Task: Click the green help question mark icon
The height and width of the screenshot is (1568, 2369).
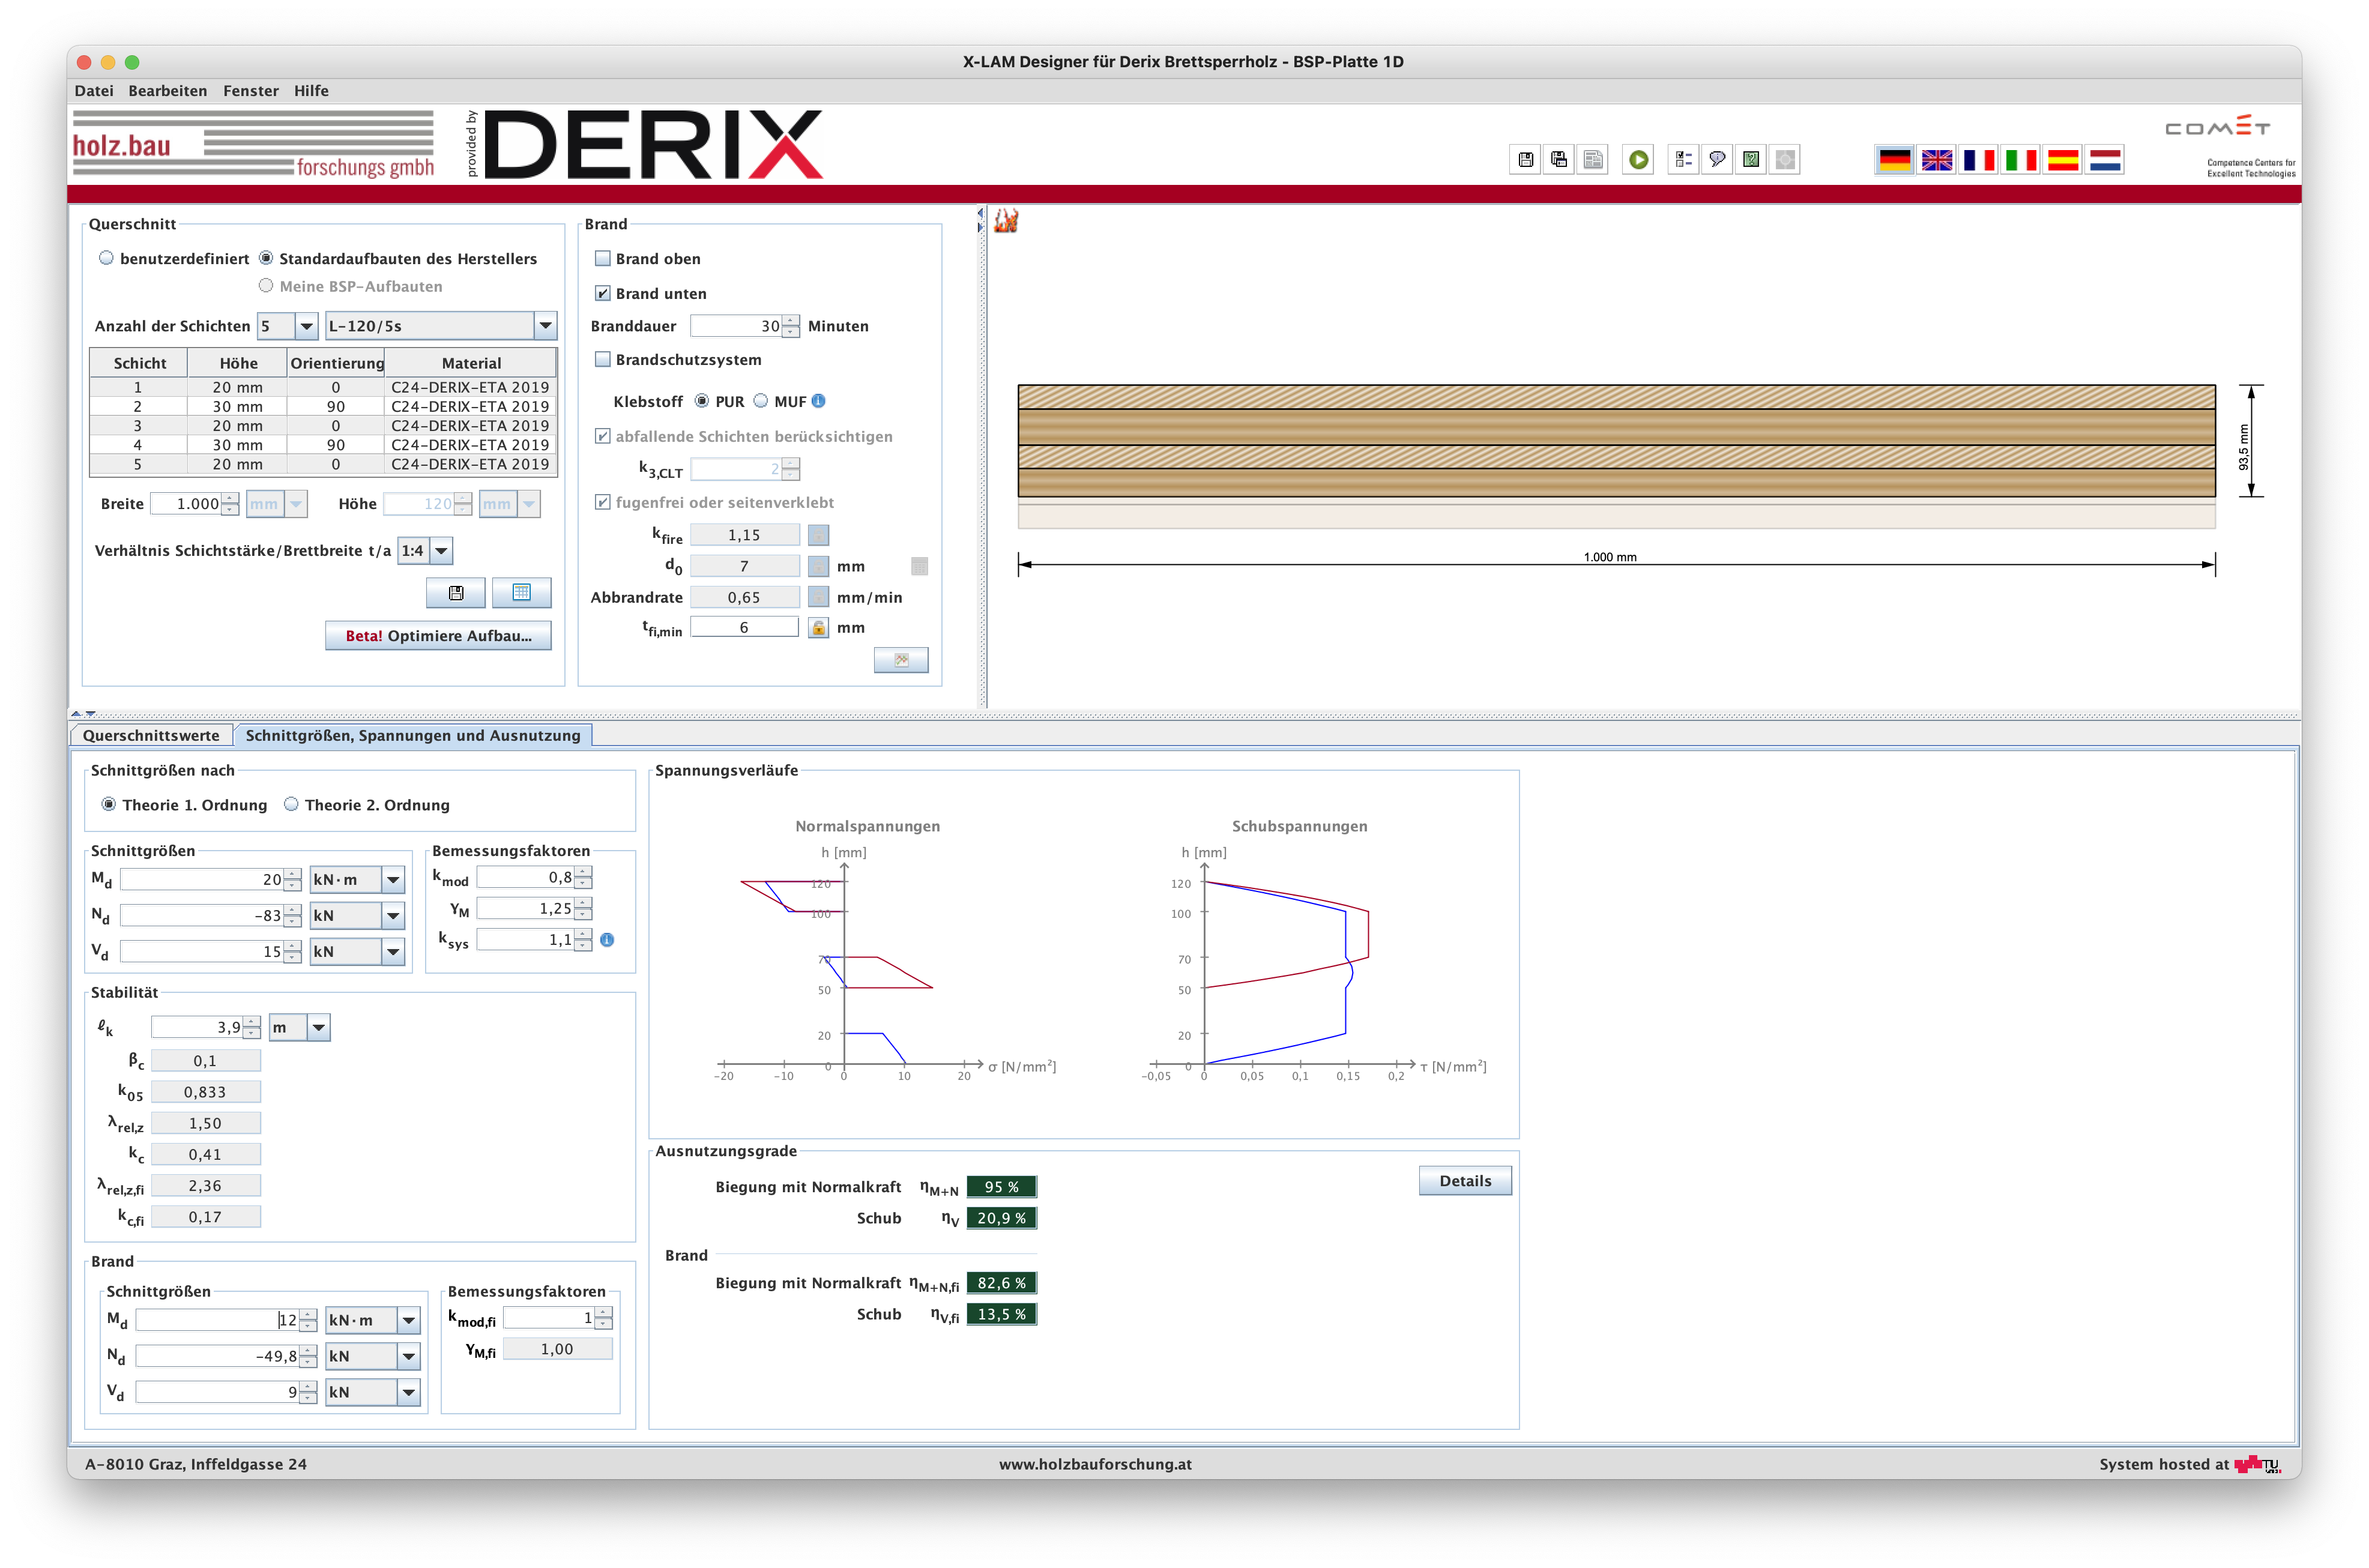Action: (1751, 159)
